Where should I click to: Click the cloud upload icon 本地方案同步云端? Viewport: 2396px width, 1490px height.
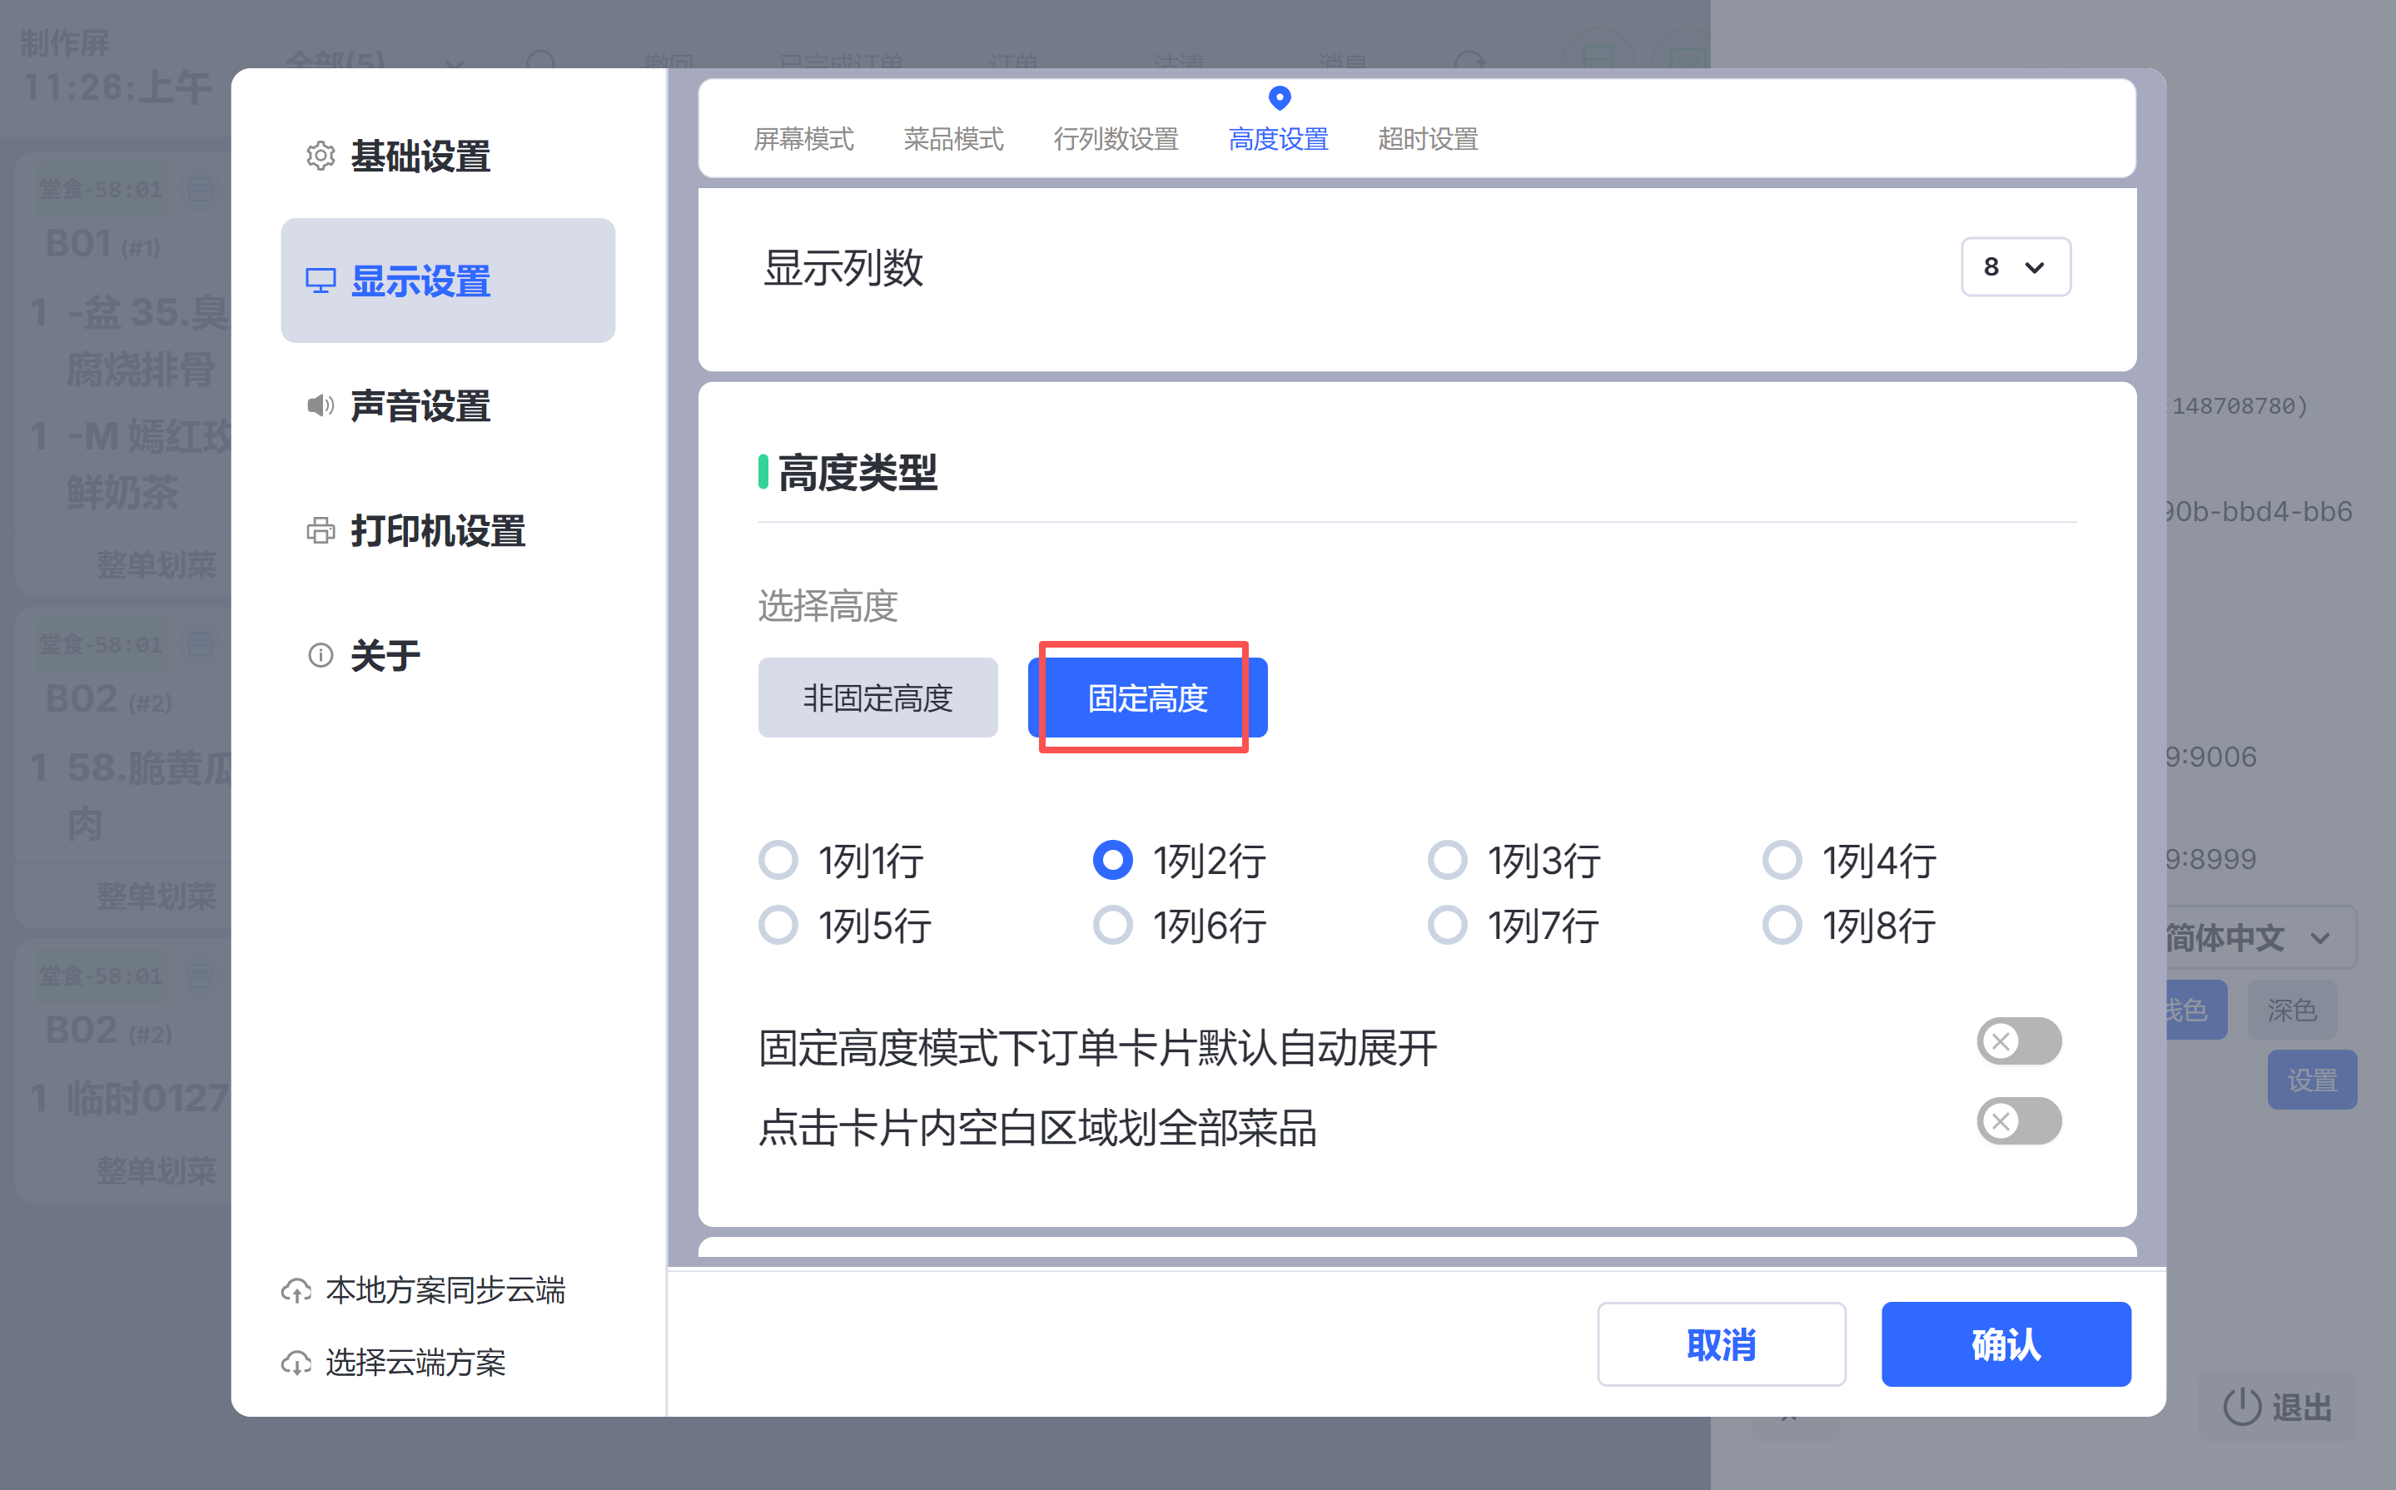pos(296,1290)
